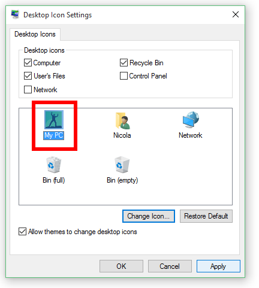The height and width of the screenshot is (288, 259).
Task: Uncheck the Computer checkbox
Action: point(28,63)
